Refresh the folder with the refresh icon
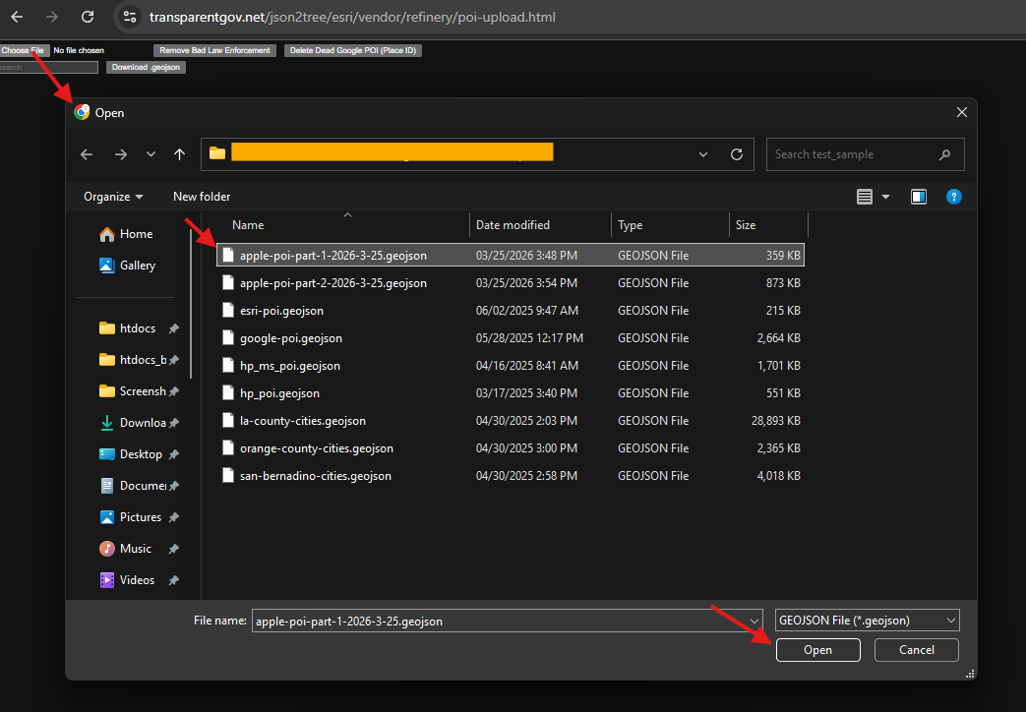The height and width of the screenshot is (712, 1026). coord(736,154)
